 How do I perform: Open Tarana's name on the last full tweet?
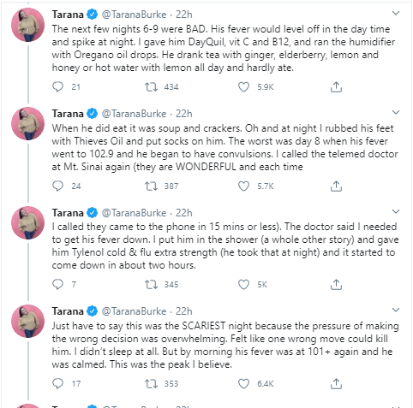pyautogui.click(x=68, y=311)
